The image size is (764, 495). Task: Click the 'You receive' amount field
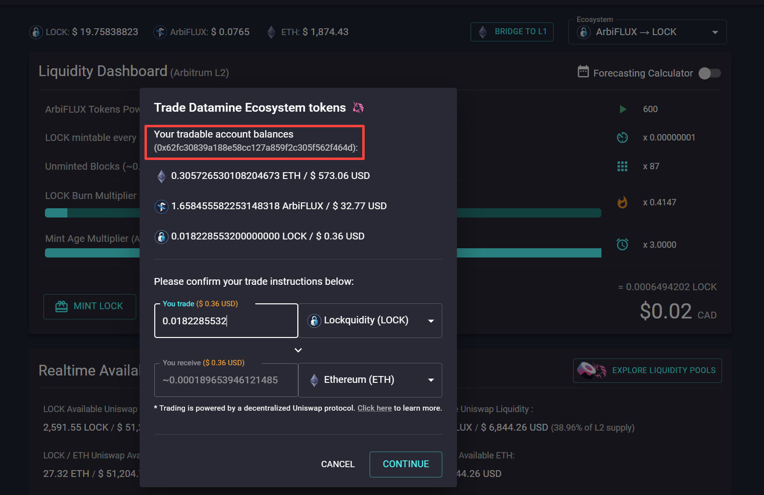click(x=226, y=380)
